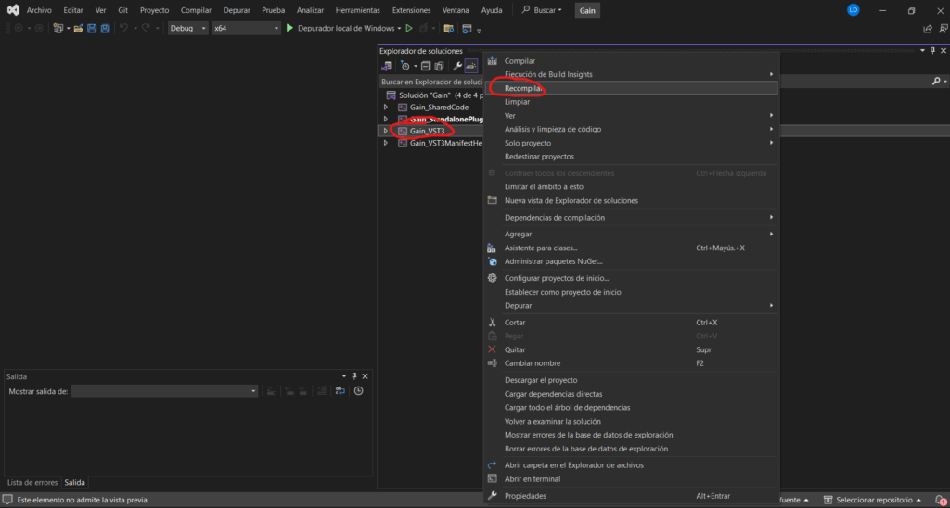950x508 pixels.
Task: Close the Salida panel
Action: (366, 376)
